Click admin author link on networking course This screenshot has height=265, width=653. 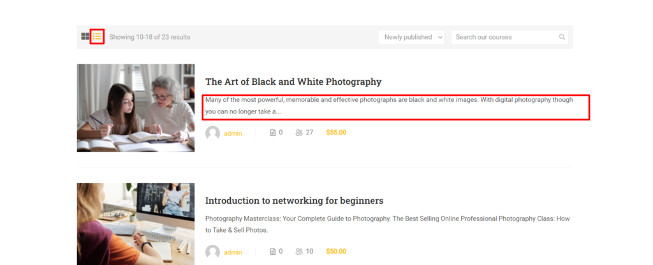pyautogui.click(x=233, y=252)
